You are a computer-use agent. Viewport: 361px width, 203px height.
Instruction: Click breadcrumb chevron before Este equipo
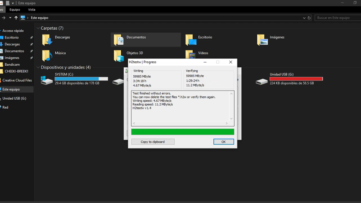(x=28, y=18)
